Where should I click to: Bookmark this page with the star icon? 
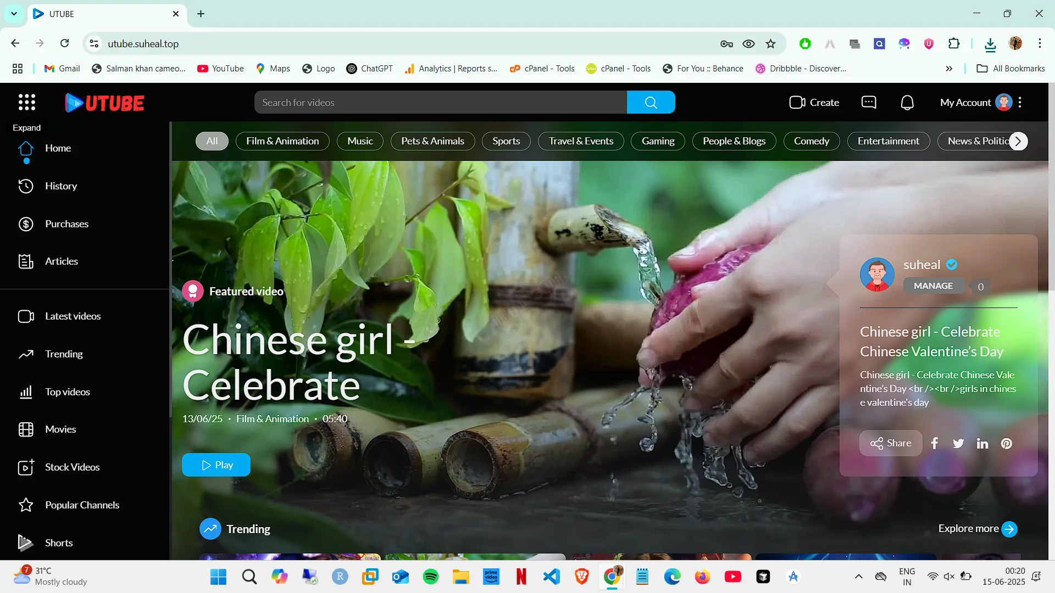[x=771, y=44]
